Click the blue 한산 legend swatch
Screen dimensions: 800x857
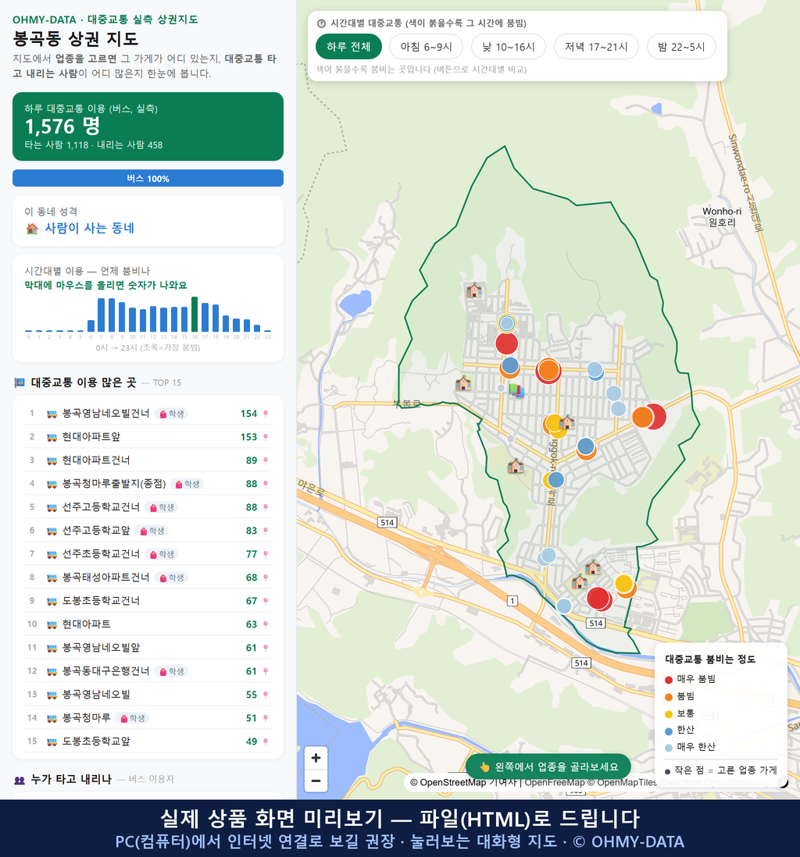click(x=669, y=731)
